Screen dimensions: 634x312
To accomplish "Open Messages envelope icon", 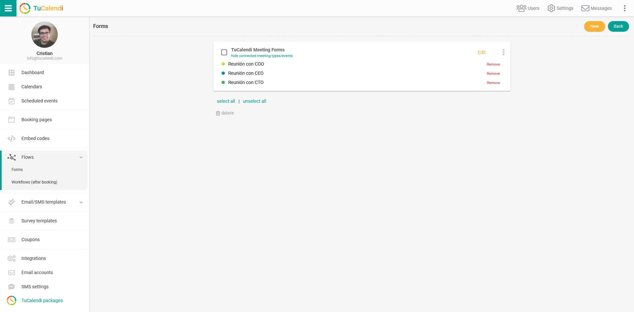I will pyautogui.click(x=596, y=8).
